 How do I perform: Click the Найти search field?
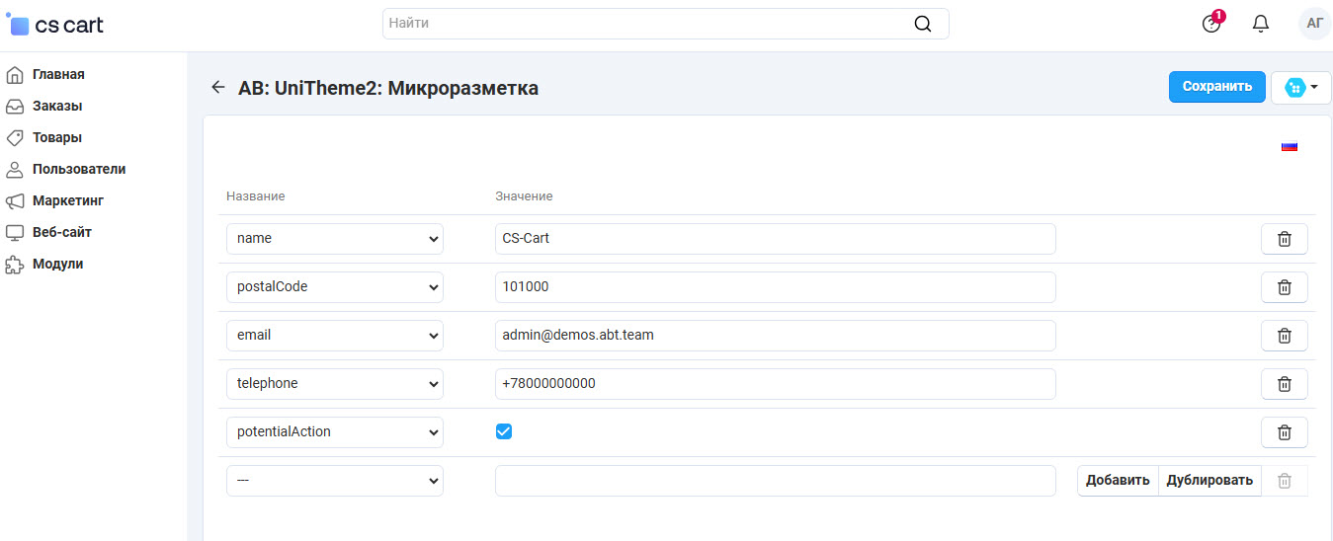click(x=666, y=24)
